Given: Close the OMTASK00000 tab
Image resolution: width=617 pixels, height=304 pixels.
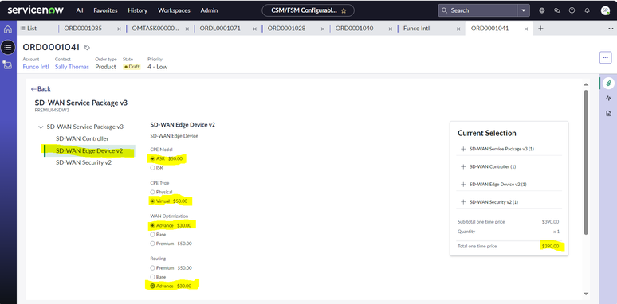Looking at the screenshot, I should coord(187,29).
